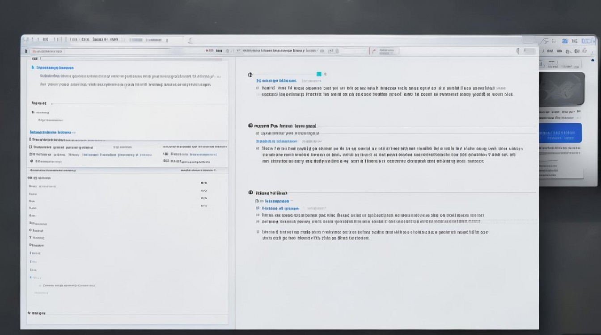Click the icon beside the left pane's bottom label
Screen dimensions: 601x335
click(x=29, y=313)
